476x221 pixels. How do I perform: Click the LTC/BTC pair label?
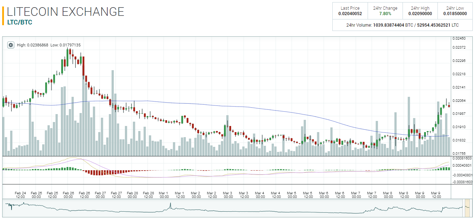tap(19, 22)
